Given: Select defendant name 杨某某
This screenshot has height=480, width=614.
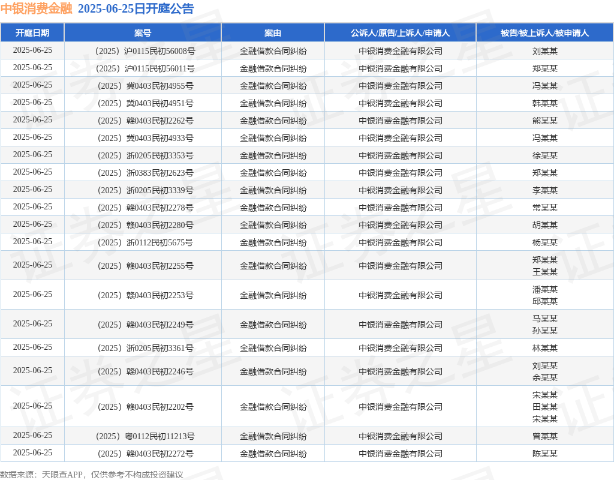Looking at the screenshot, I should (544, 242).
